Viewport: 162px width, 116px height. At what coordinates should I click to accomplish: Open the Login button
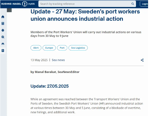tap(144, 4)
